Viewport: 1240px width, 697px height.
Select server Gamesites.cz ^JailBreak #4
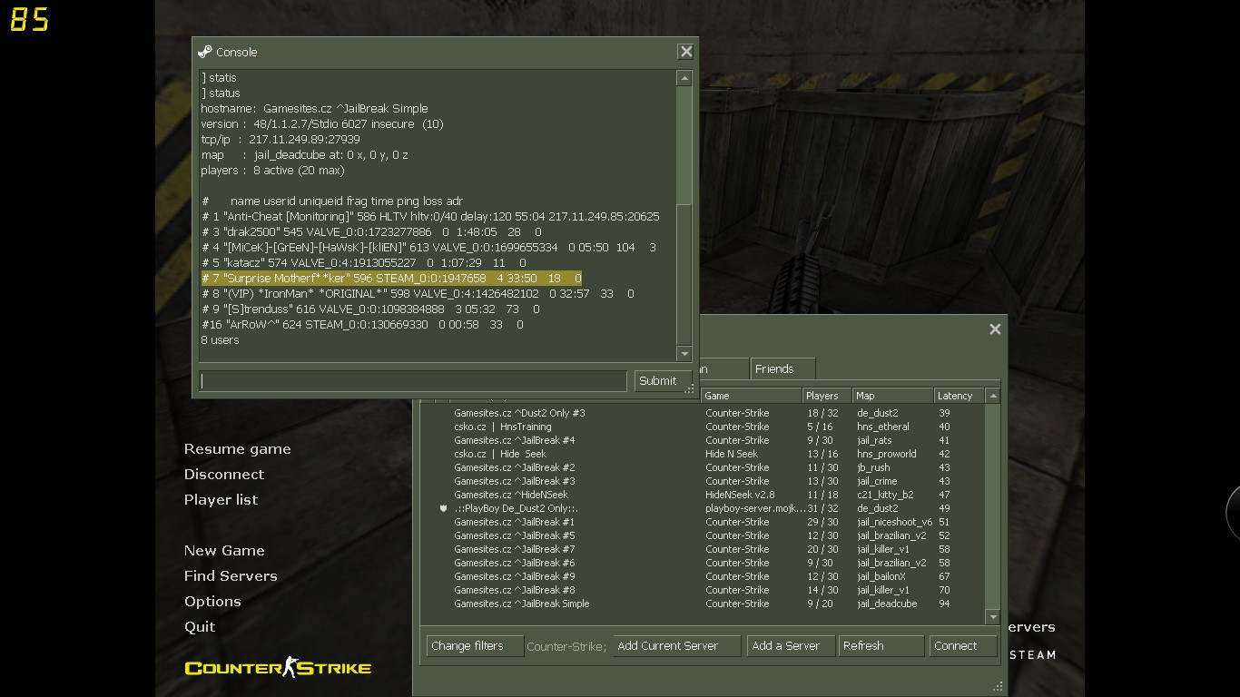pos(704,440)
